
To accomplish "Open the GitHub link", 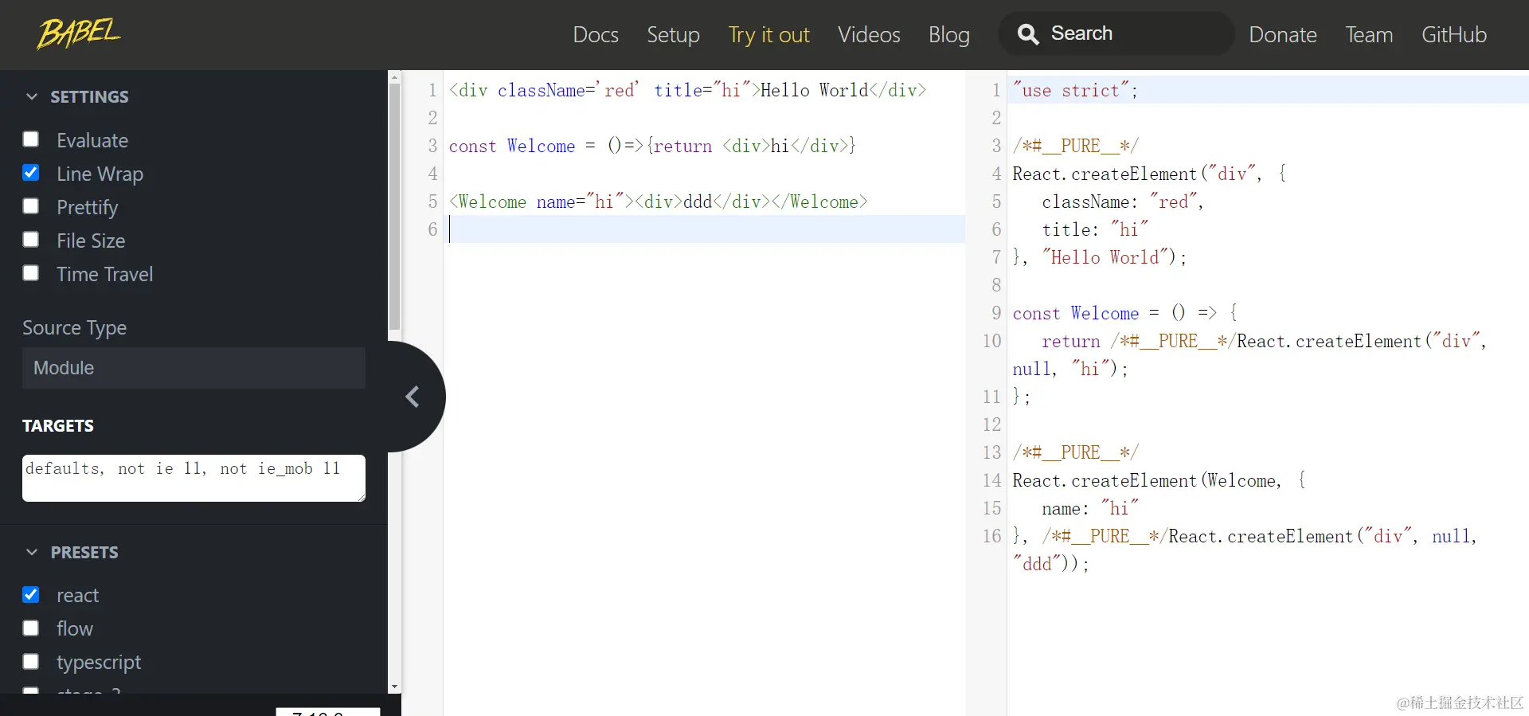I will (1454, 35).
